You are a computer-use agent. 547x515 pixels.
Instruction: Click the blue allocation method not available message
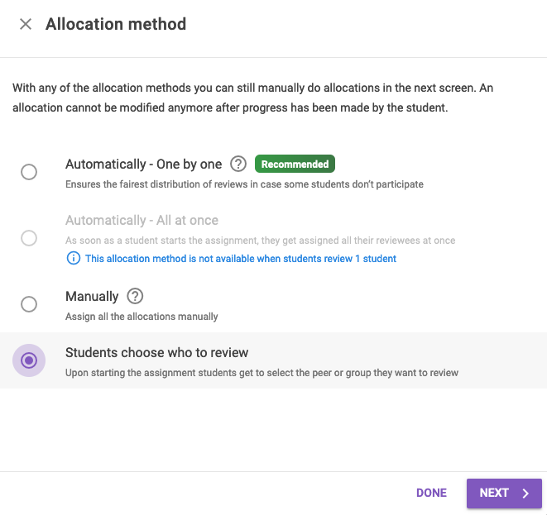coord(241,259)
